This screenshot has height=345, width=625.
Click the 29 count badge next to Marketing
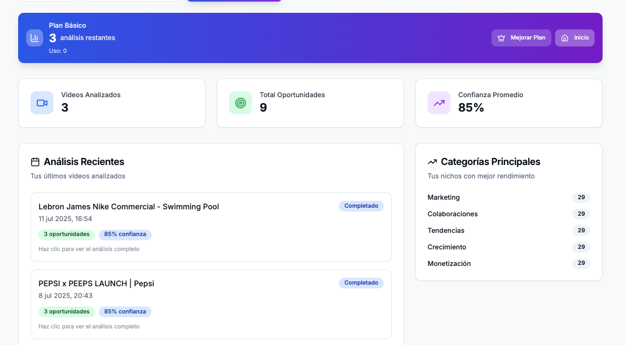pos(581,198)
